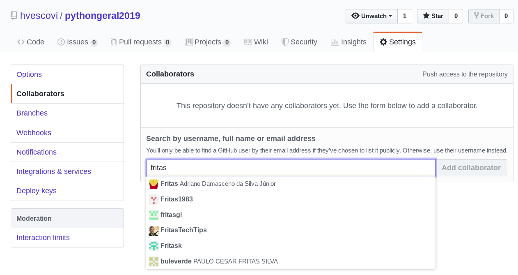
Task: Select the FritasTechTips suggestion
Action: pyautogui.click(x=291, y=230)
